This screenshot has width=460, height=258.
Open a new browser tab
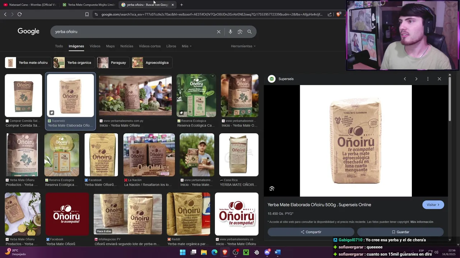[x=181, y=5]
